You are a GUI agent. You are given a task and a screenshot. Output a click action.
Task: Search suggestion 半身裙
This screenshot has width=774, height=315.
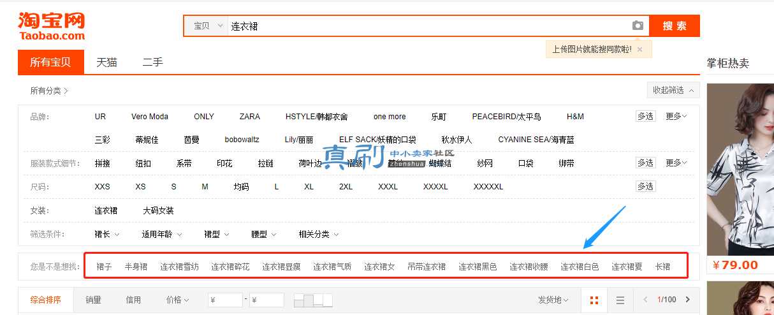click(136, 267)
